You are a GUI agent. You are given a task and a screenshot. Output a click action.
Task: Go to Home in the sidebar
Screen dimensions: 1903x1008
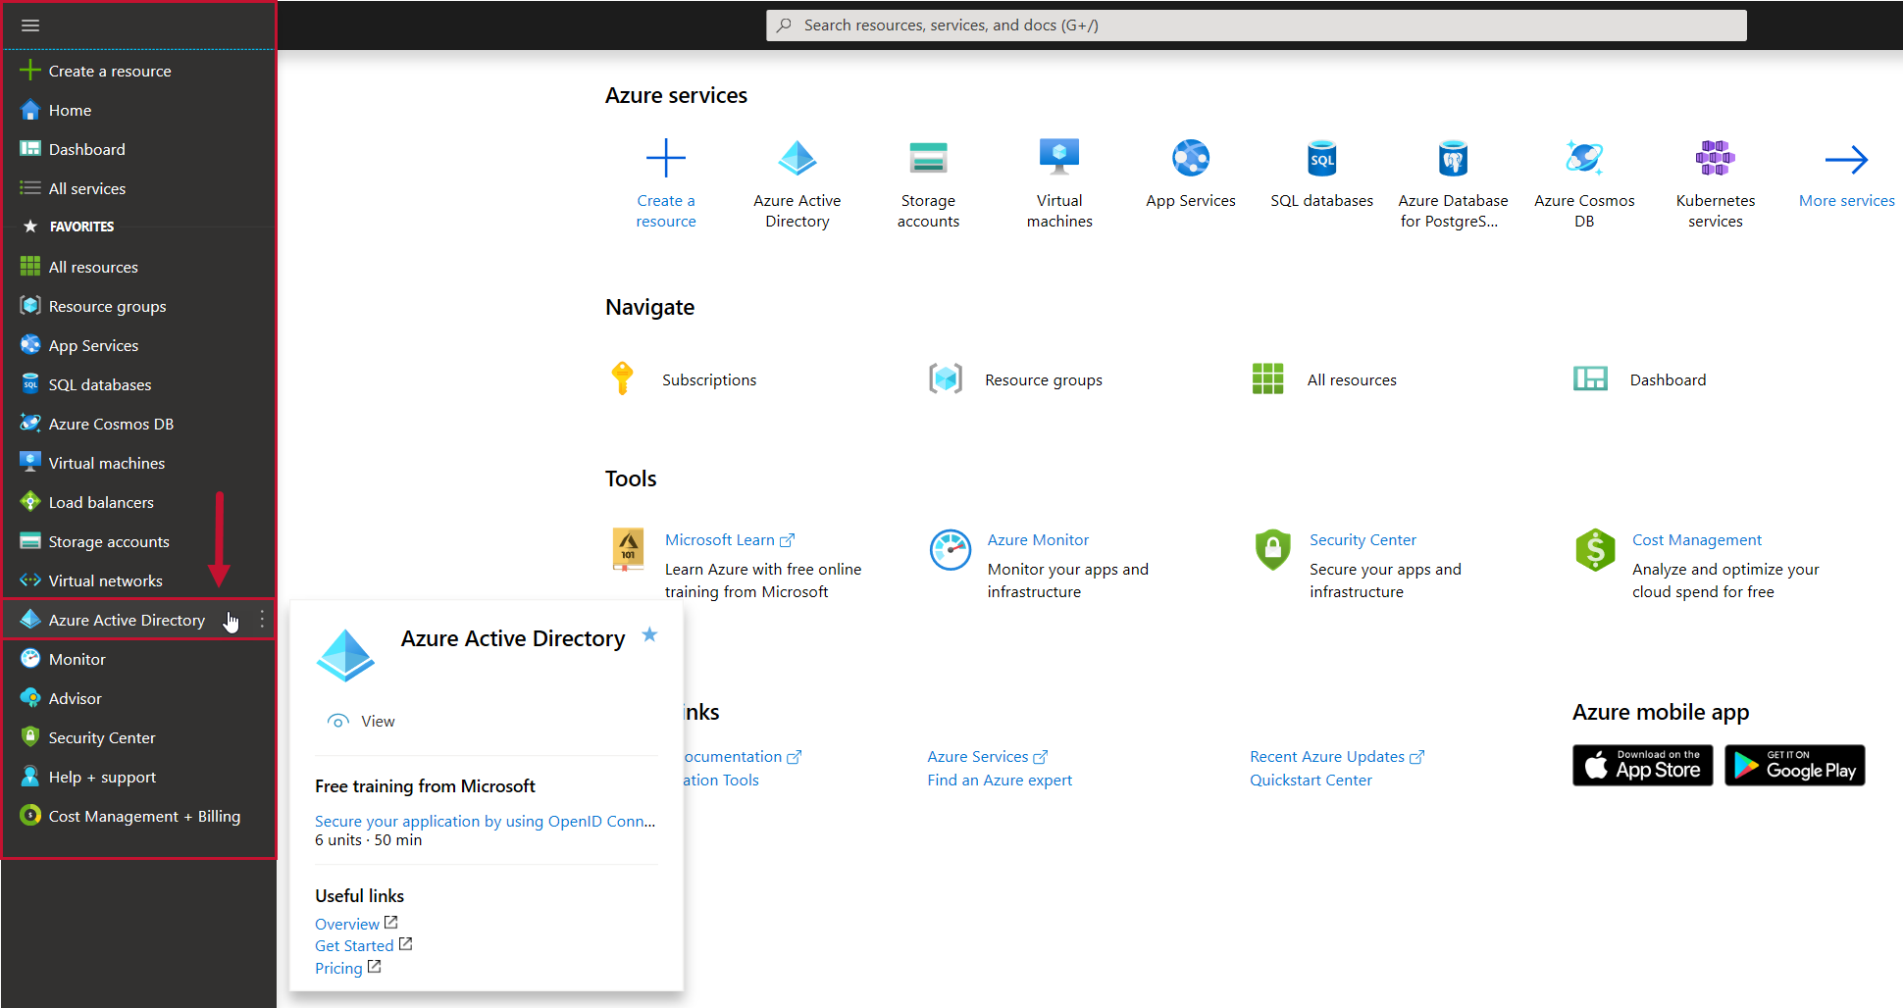[70, 110]
